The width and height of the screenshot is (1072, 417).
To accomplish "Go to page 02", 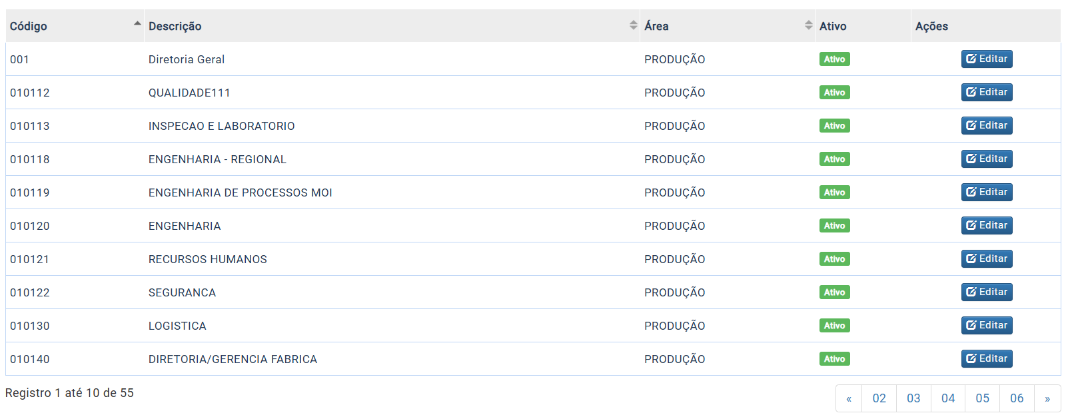I will click(x=879, y=398).
